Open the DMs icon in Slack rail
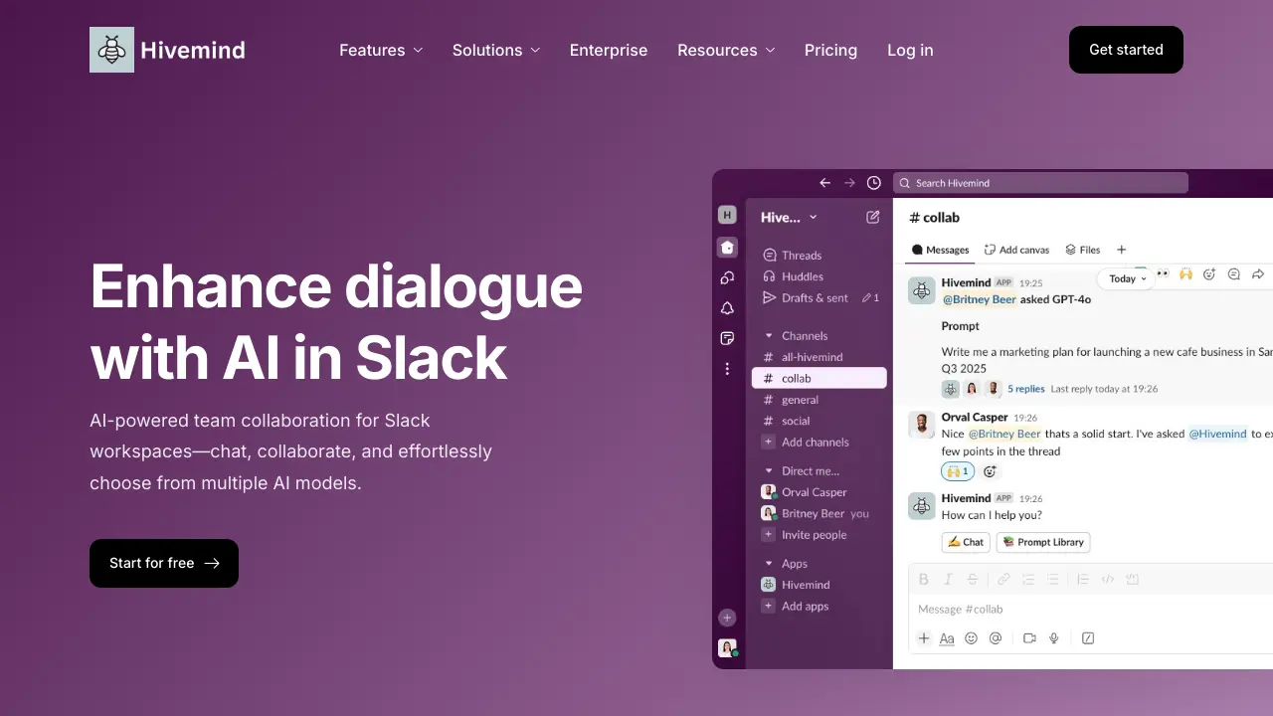 click(x=727, y=278)
